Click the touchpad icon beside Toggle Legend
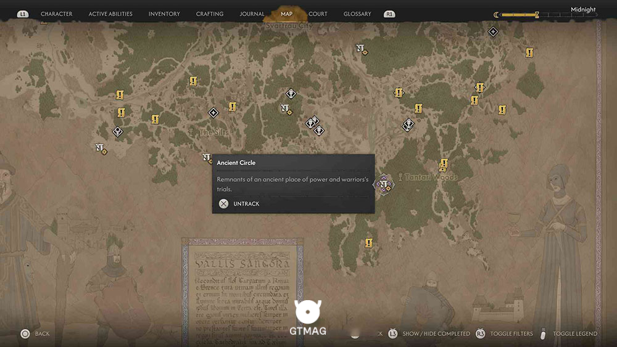Screen dimensions: 617x347 tap(543, 333)
